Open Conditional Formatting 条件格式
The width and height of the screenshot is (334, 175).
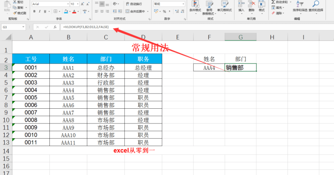click(195, 6)
